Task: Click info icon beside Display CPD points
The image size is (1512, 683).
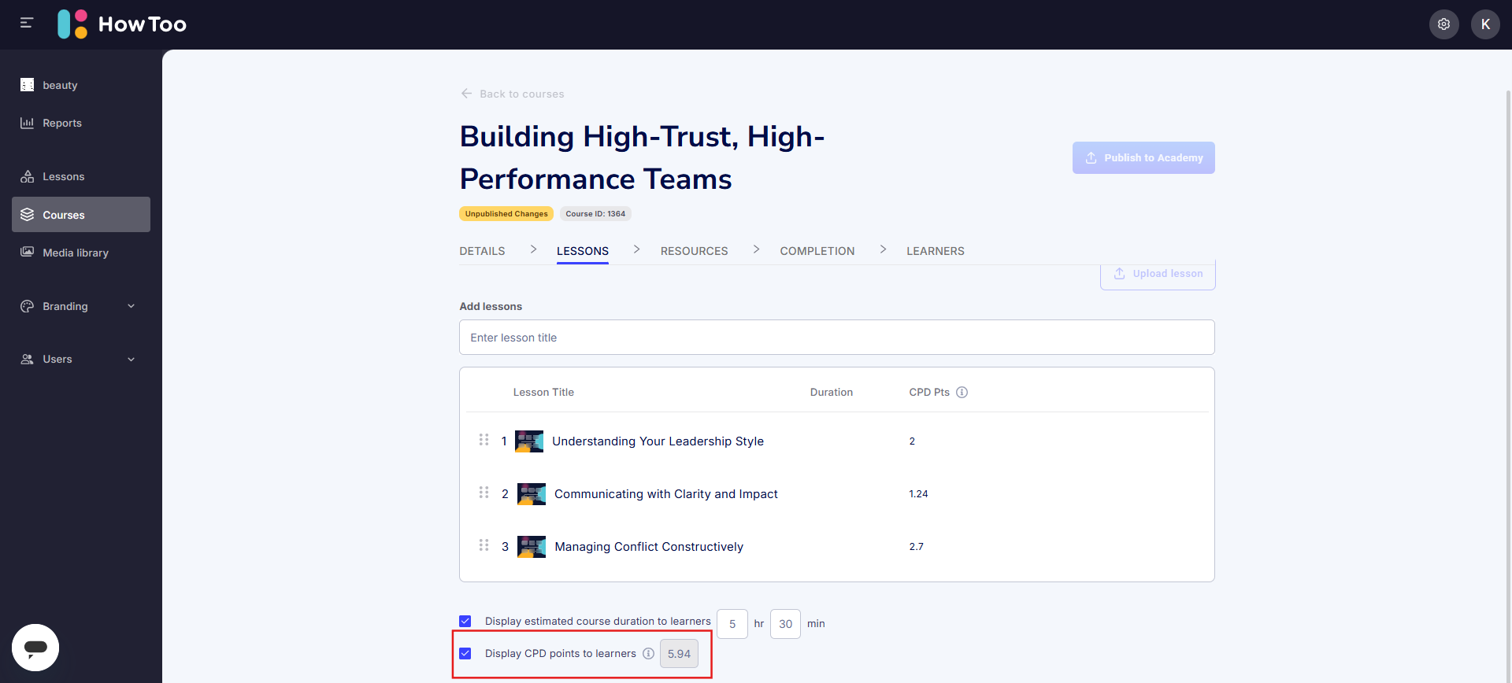Action: point(648,654)
